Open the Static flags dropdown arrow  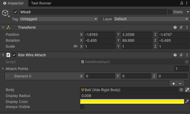coord(188,12)
